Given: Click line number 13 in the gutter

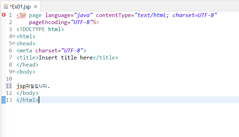Looking at the screenshot, I should tap(9, 100).
